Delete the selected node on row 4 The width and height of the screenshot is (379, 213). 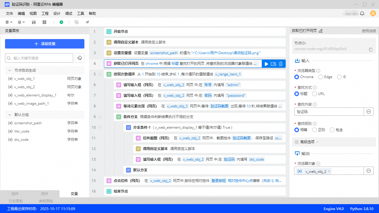coord(281,64)
